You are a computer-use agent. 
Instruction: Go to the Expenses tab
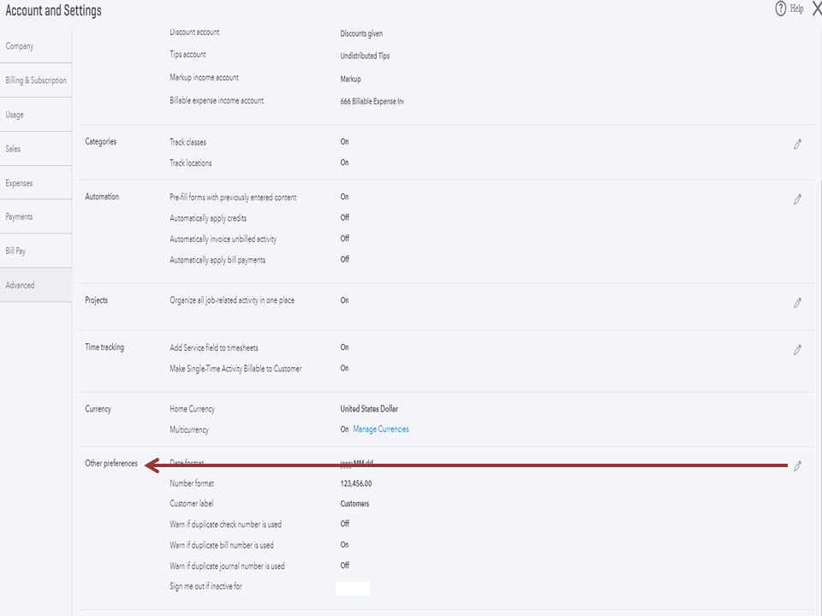coord(19,183)
